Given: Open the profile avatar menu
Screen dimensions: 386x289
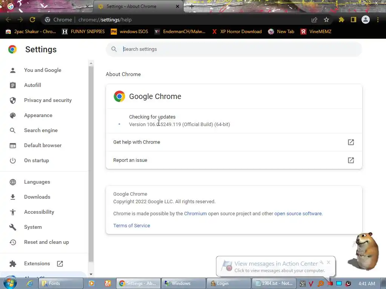Looking at the screenshot, I should click(366, 20).
